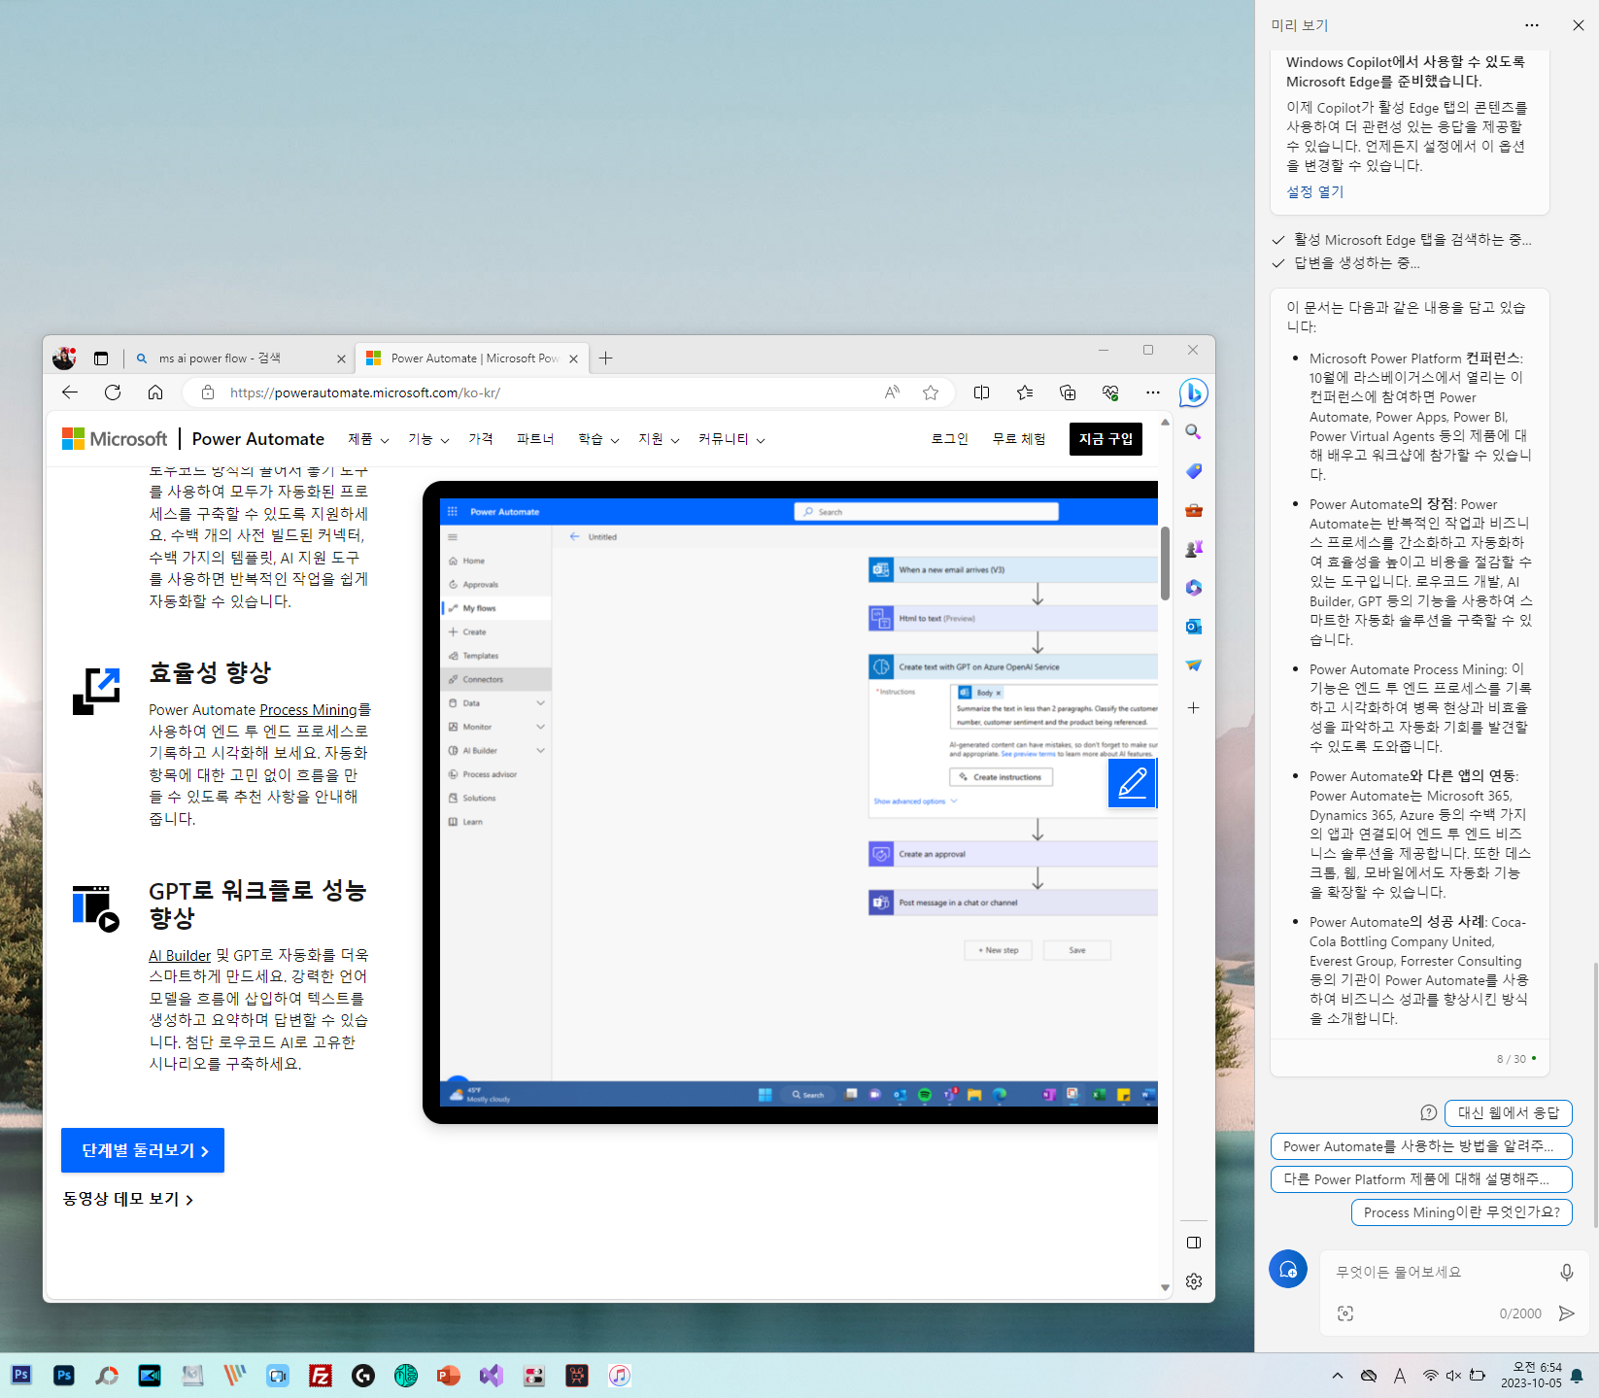The image size is (1599, 1398).
Task: Open sidebar Search icon
Action: pos(1194,432)
